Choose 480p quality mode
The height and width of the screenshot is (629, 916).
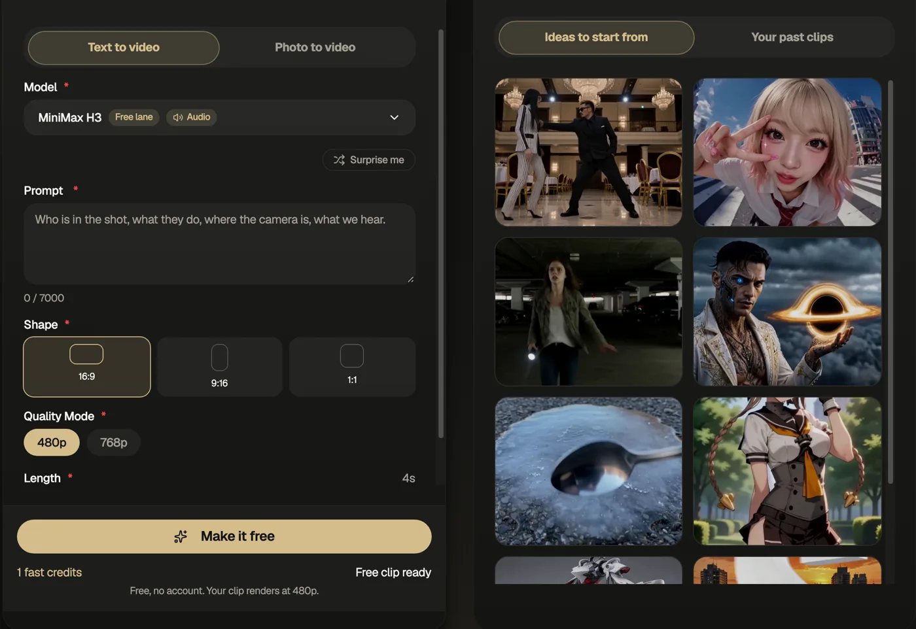click(52, 443)
